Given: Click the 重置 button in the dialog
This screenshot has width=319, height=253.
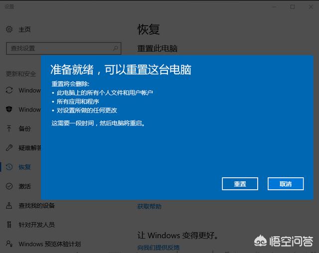Looking at the screenshot, I should (240, 184).
